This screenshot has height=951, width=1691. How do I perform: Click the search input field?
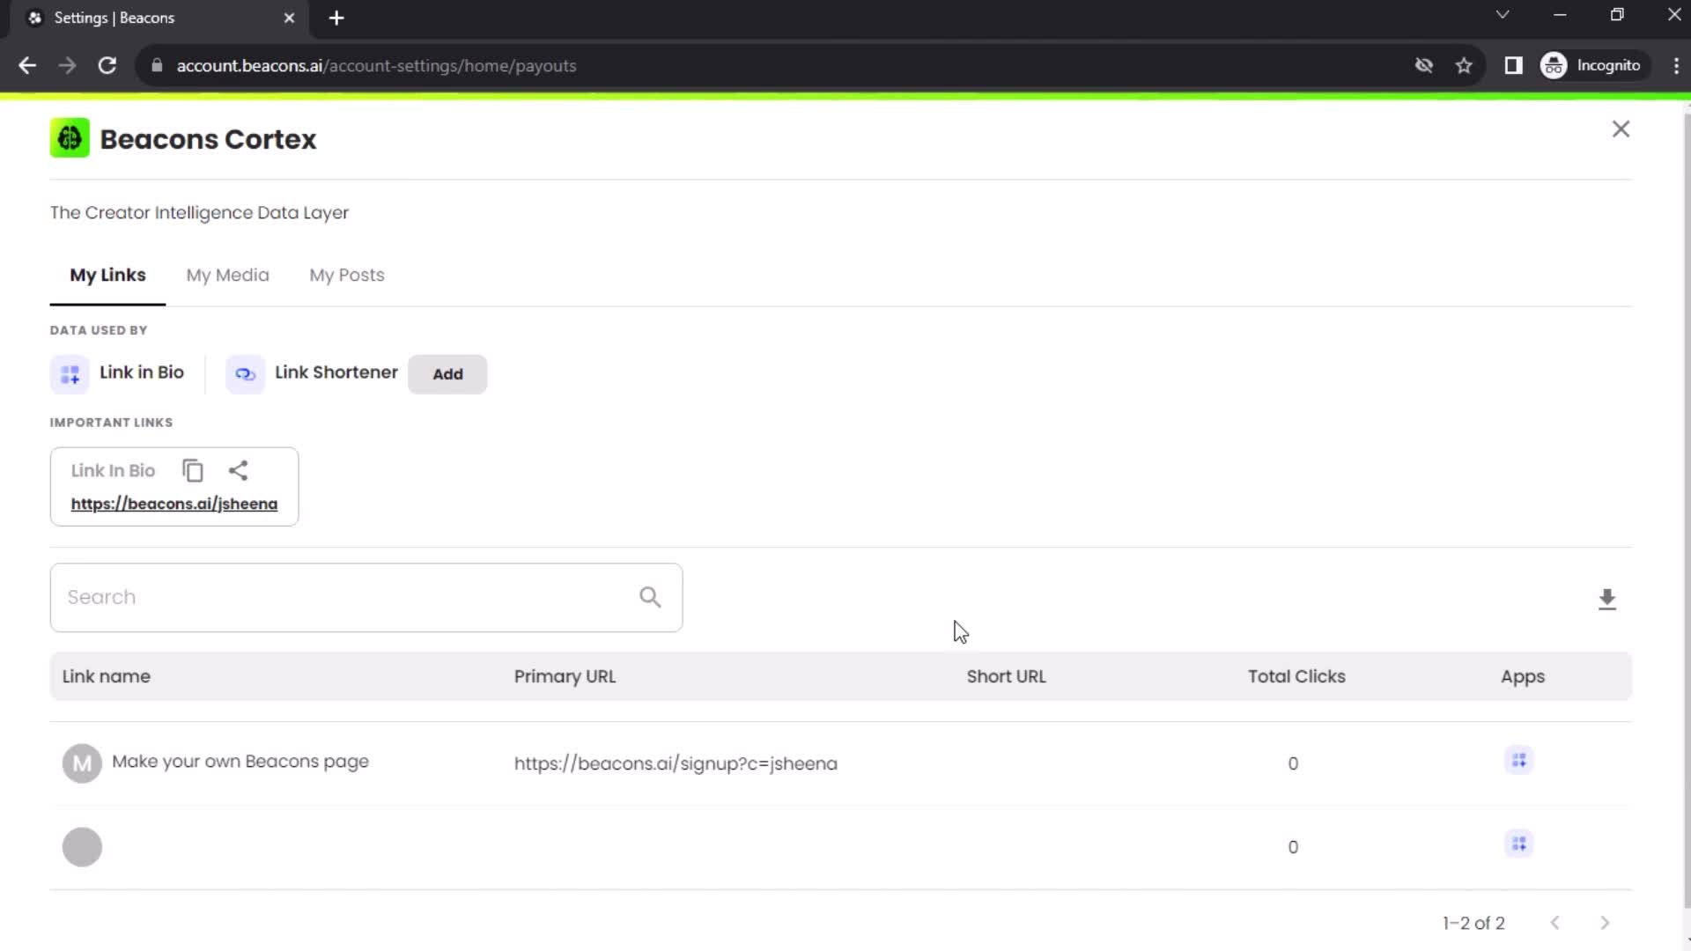[x=366, y=595]
